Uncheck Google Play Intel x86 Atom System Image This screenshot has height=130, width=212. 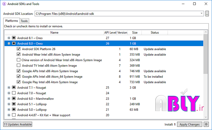pos(19,82)
